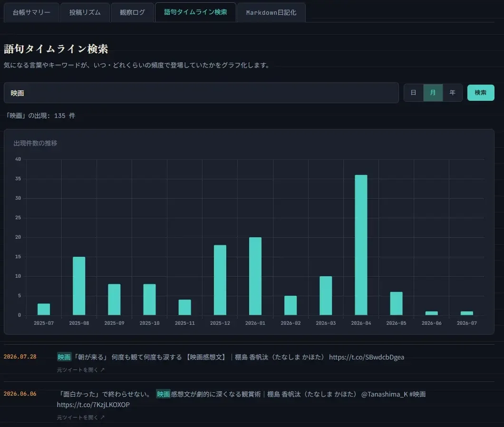
Task: Click the bar for 2025-07
Action: pos(44,310)
